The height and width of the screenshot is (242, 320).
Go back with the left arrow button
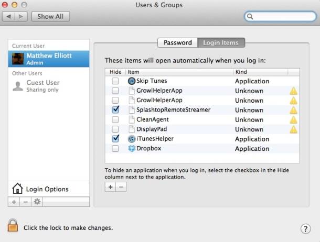[8, 16]
